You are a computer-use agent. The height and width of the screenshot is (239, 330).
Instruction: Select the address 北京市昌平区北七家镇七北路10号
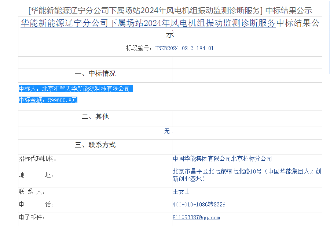point(217,172)
